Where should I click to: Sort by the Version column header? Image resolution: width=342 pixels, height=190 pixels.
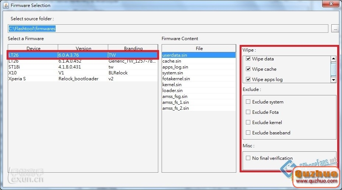[83, 48]
